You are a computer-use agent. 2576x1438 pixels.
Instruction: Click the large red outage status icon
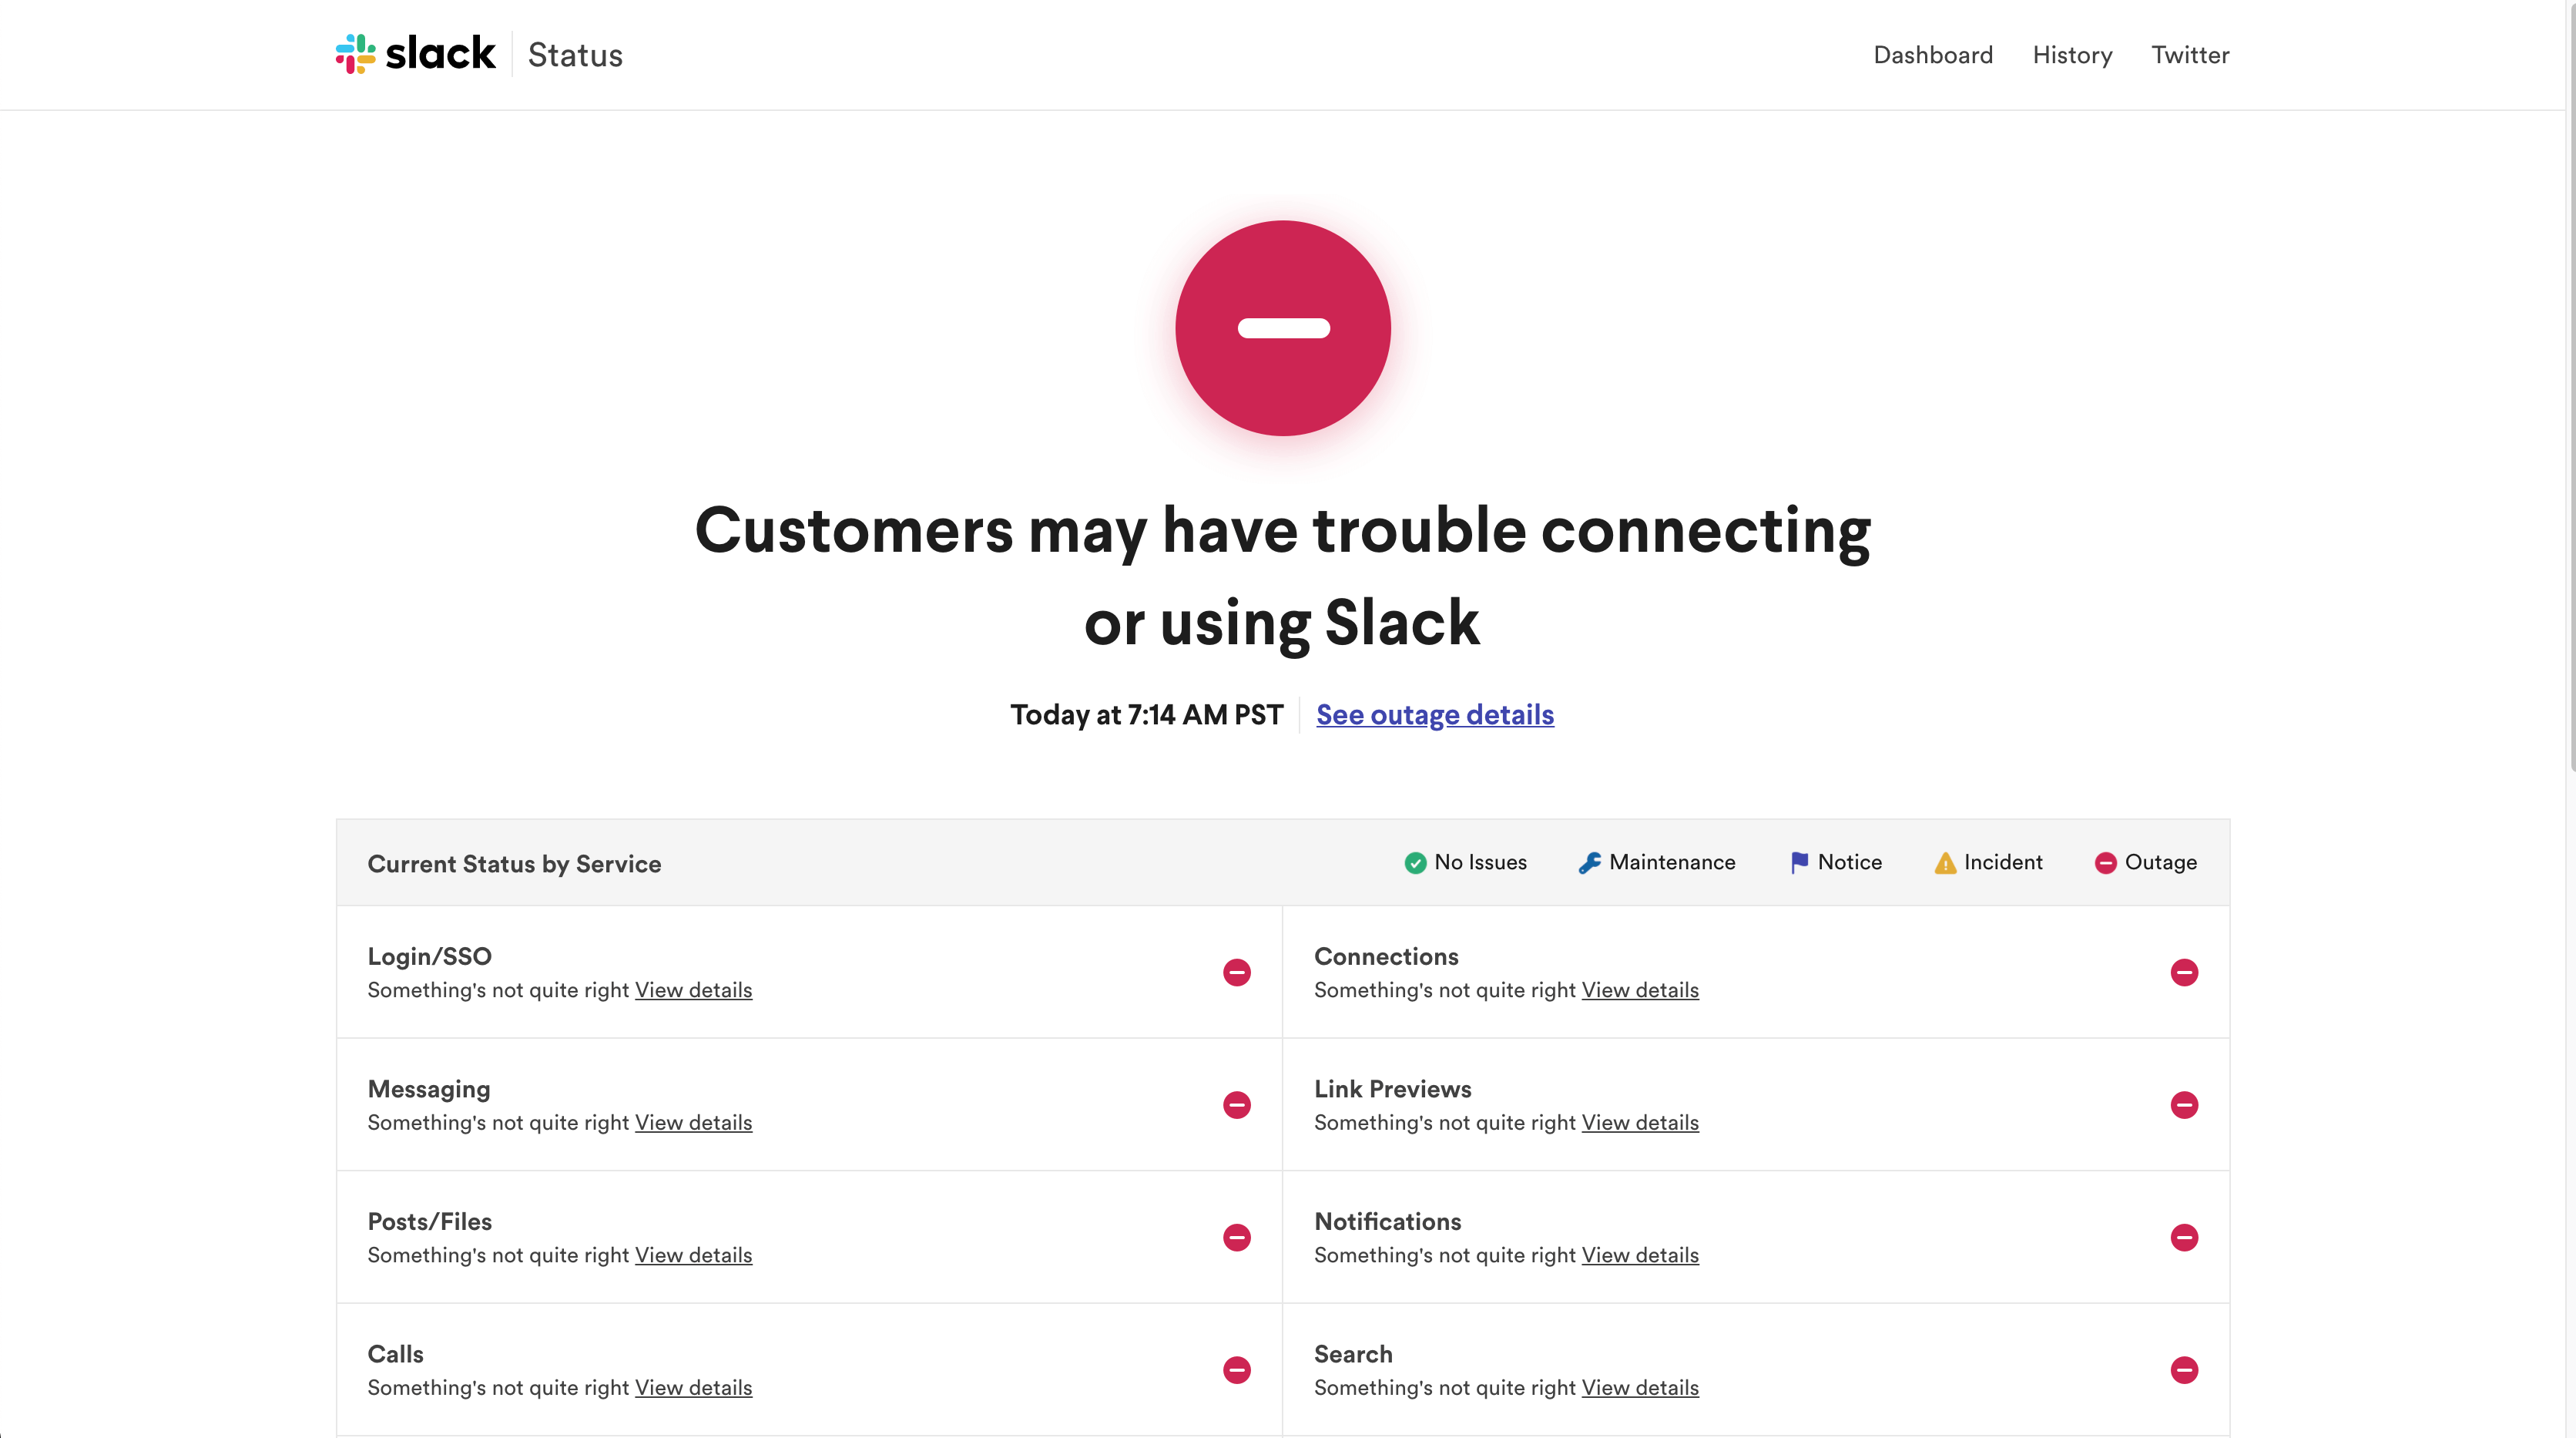point(1283,328)
